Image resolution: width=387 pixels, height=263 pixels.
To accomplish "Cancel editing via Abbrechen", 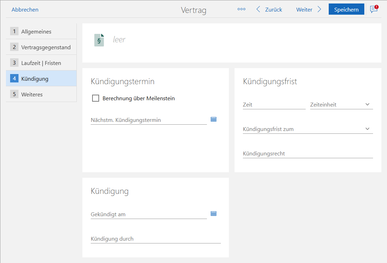I will pyautogui.click(x=25, y=9).
